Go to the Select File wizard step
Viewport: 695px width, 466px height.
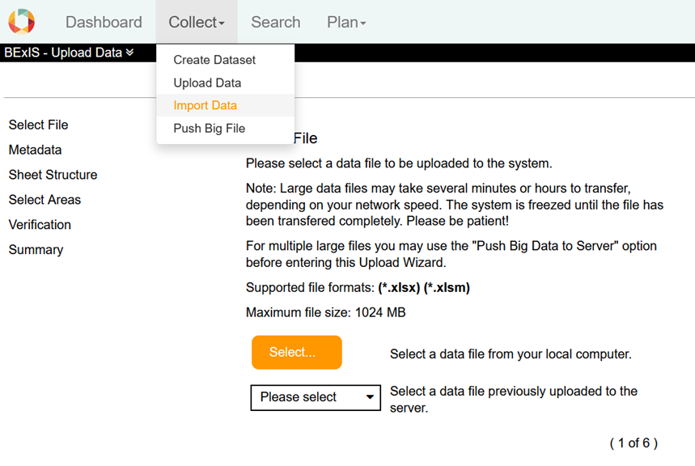pyautogui.click(x=38, y=125)
